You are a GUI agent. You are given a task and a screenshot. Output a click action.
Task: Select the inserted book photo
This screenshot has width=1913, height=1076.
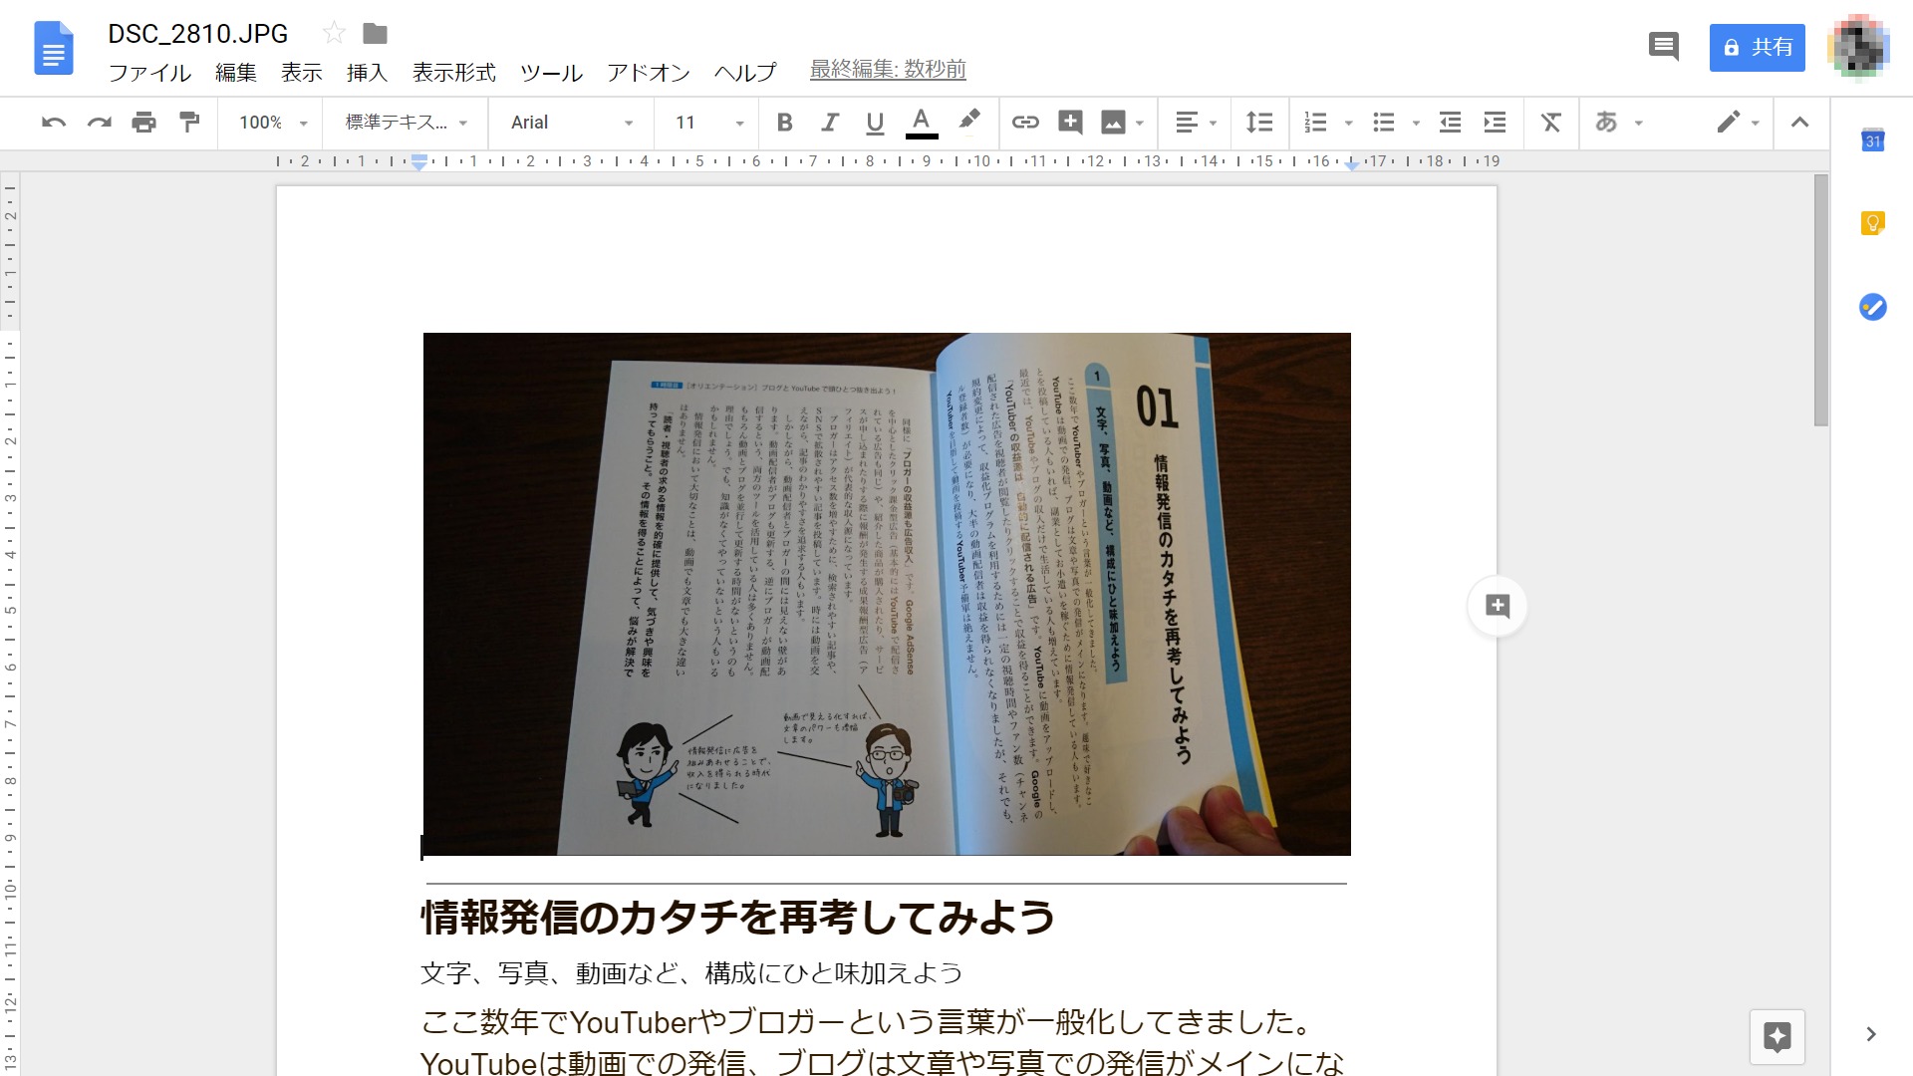pos(887,594)
